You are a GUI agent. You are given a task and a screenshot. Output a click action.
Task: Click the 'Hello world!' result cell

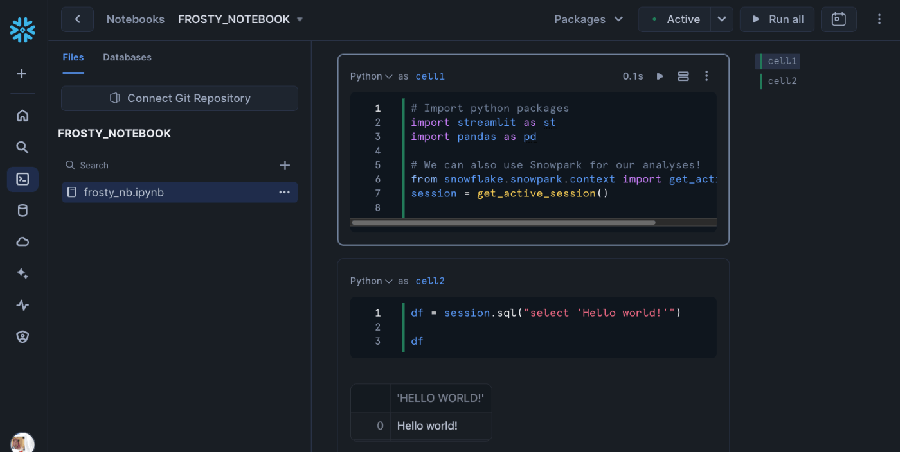pos(440,426)
